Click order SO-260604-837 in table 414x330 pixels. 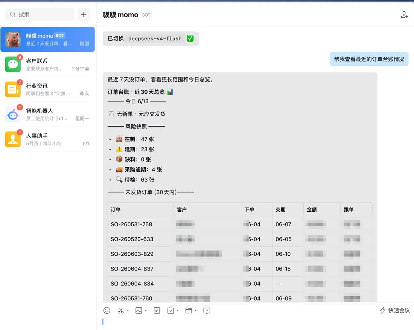[x=132, y=269]
